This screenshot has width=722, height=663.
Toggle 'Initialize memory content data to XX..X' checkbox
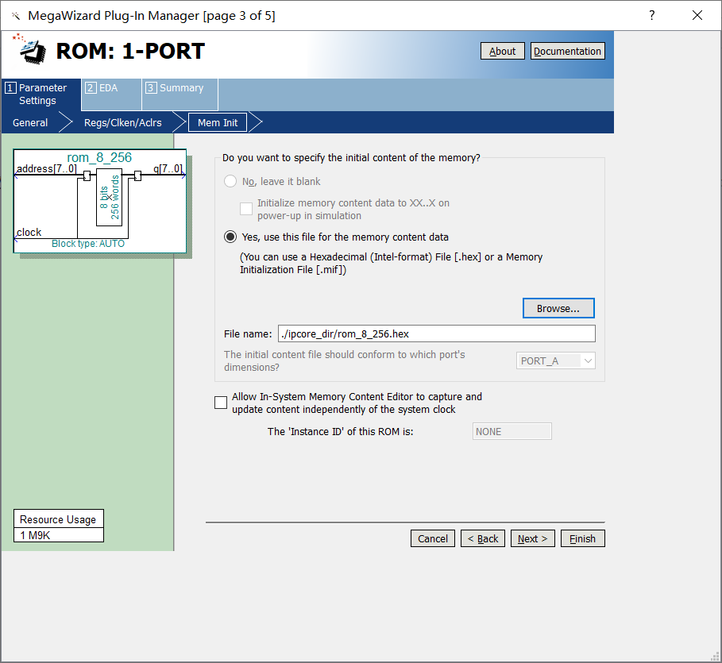click(246, 209)
